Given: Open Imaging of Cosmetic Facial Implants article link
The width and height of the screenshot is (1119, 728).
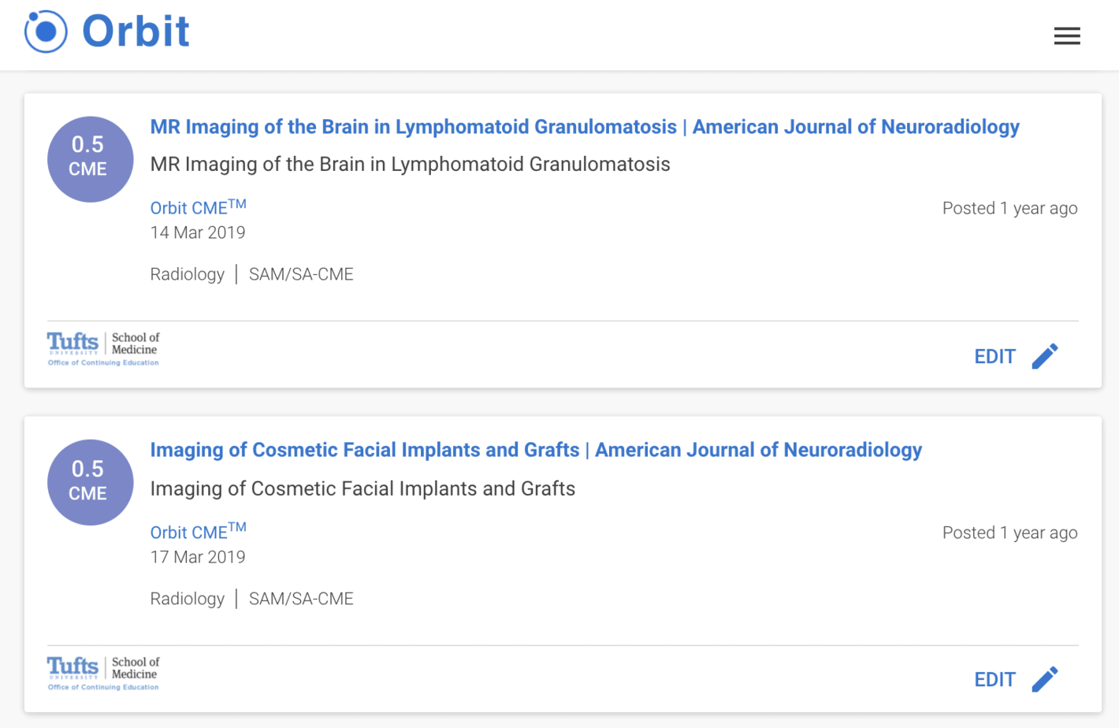Looking at the screenshot, I should tap(536, 450).
